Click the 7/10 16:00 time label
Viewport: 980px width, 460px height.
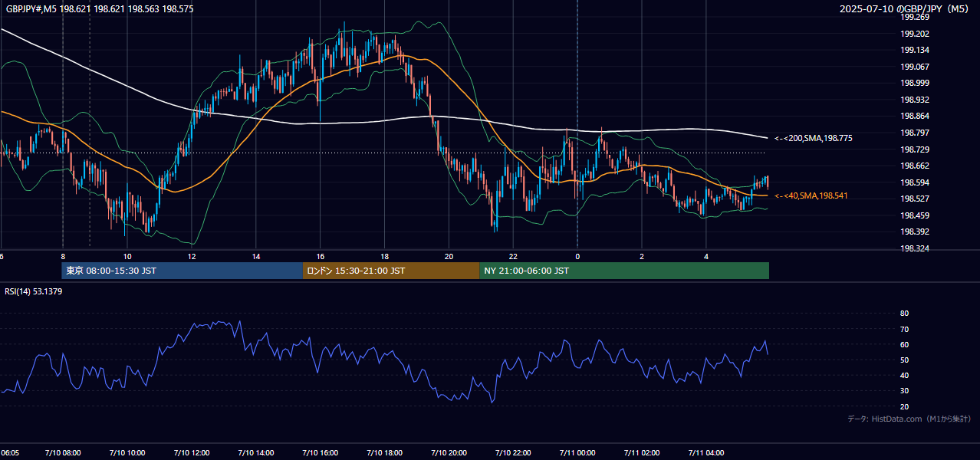tap(321, 453)
